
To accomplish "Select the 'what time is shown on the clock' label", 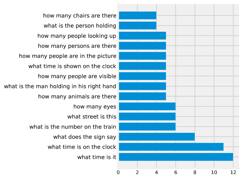I will click(x=72, y=66).
